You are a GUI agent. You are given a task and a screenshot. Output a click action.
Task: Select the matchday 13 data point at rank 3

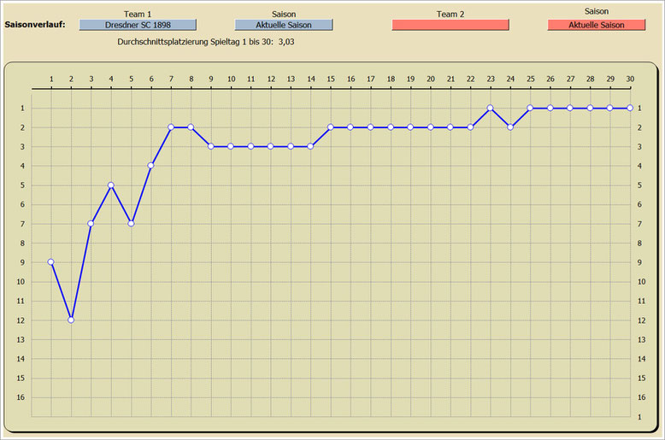[291, 146]
